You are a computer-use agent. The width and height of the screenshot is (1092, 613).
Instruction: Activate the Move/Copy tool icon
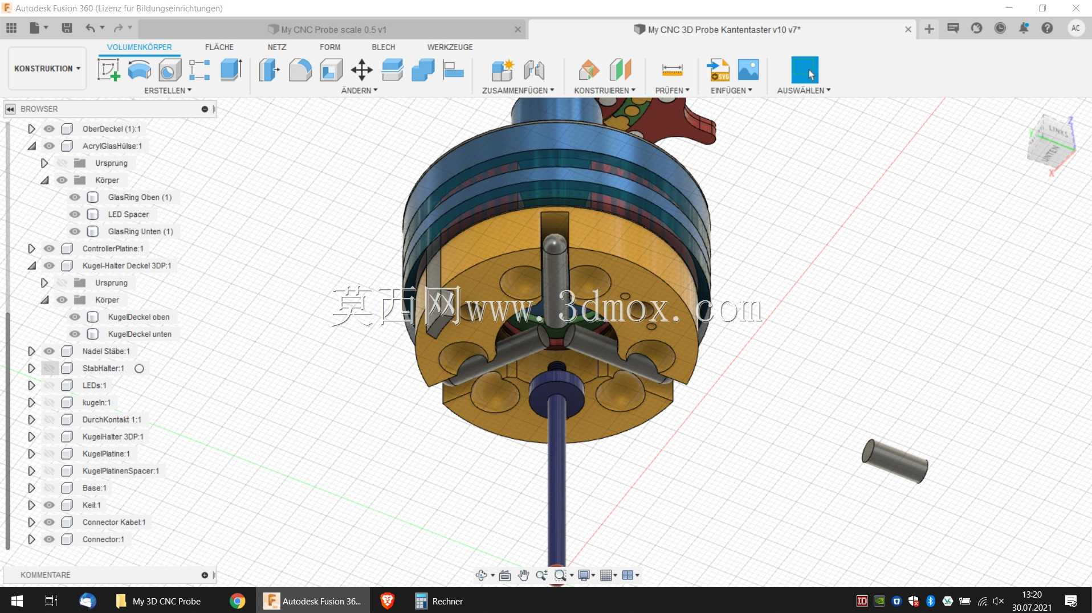[361, 70]
